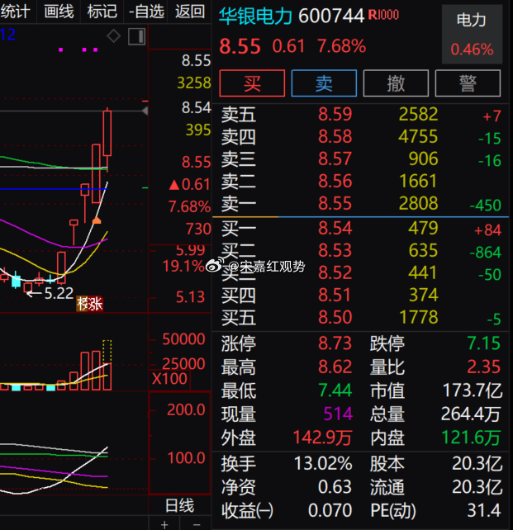
Task: Click the 移涨 tag on chart
Action: [x=89, y=304]
